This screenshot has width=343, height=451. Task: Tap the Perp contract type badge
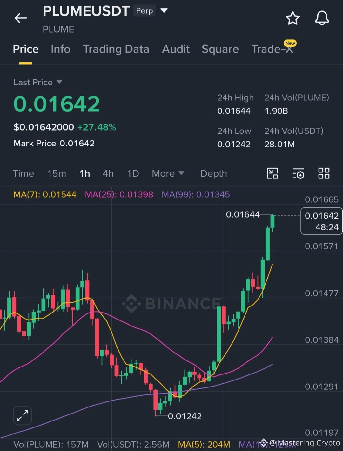point(145,11)
